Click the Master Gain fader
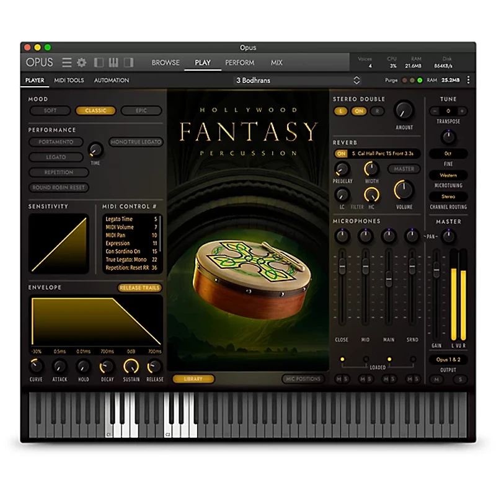Viewport: 496px width, 496px height. (x=436, y=271)
